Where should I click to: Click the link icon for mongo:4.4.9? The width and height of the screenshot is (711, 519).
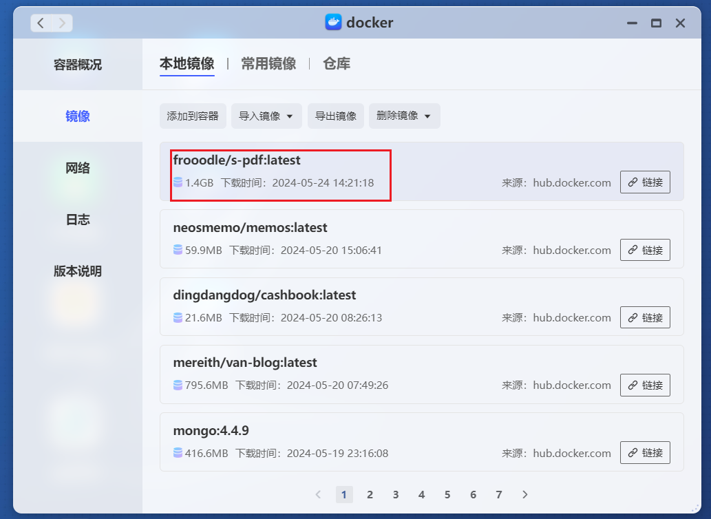click(645, 452)
